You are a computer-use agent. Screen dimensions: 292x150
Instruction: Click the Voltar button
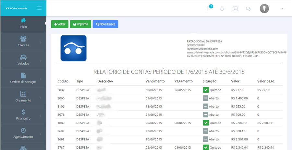tap(60, 24)
